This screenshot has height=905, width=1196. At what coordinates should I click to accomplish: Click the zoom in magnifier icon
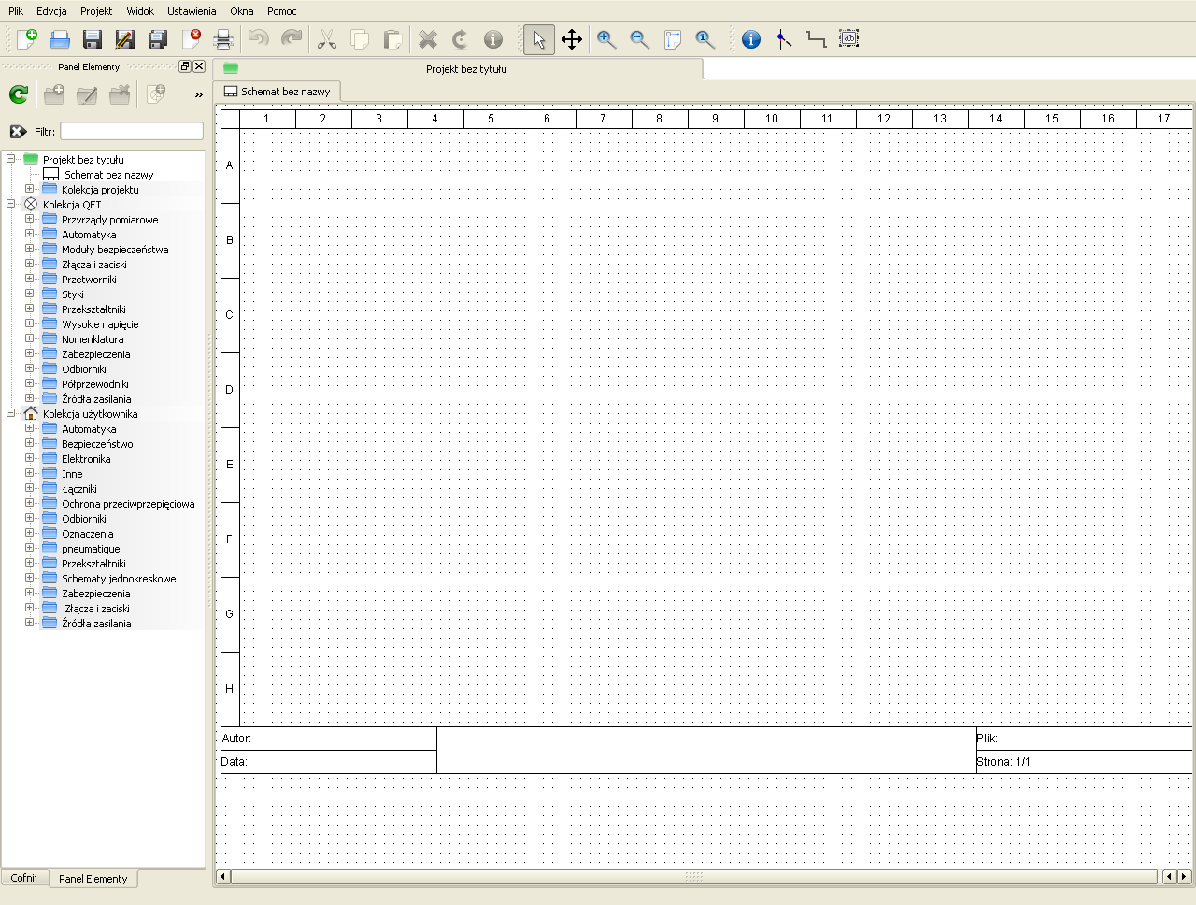pos(606,39)
